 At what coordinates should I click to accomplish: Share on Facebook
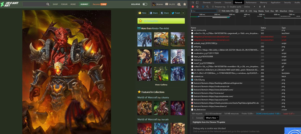(x=154, y=13)
